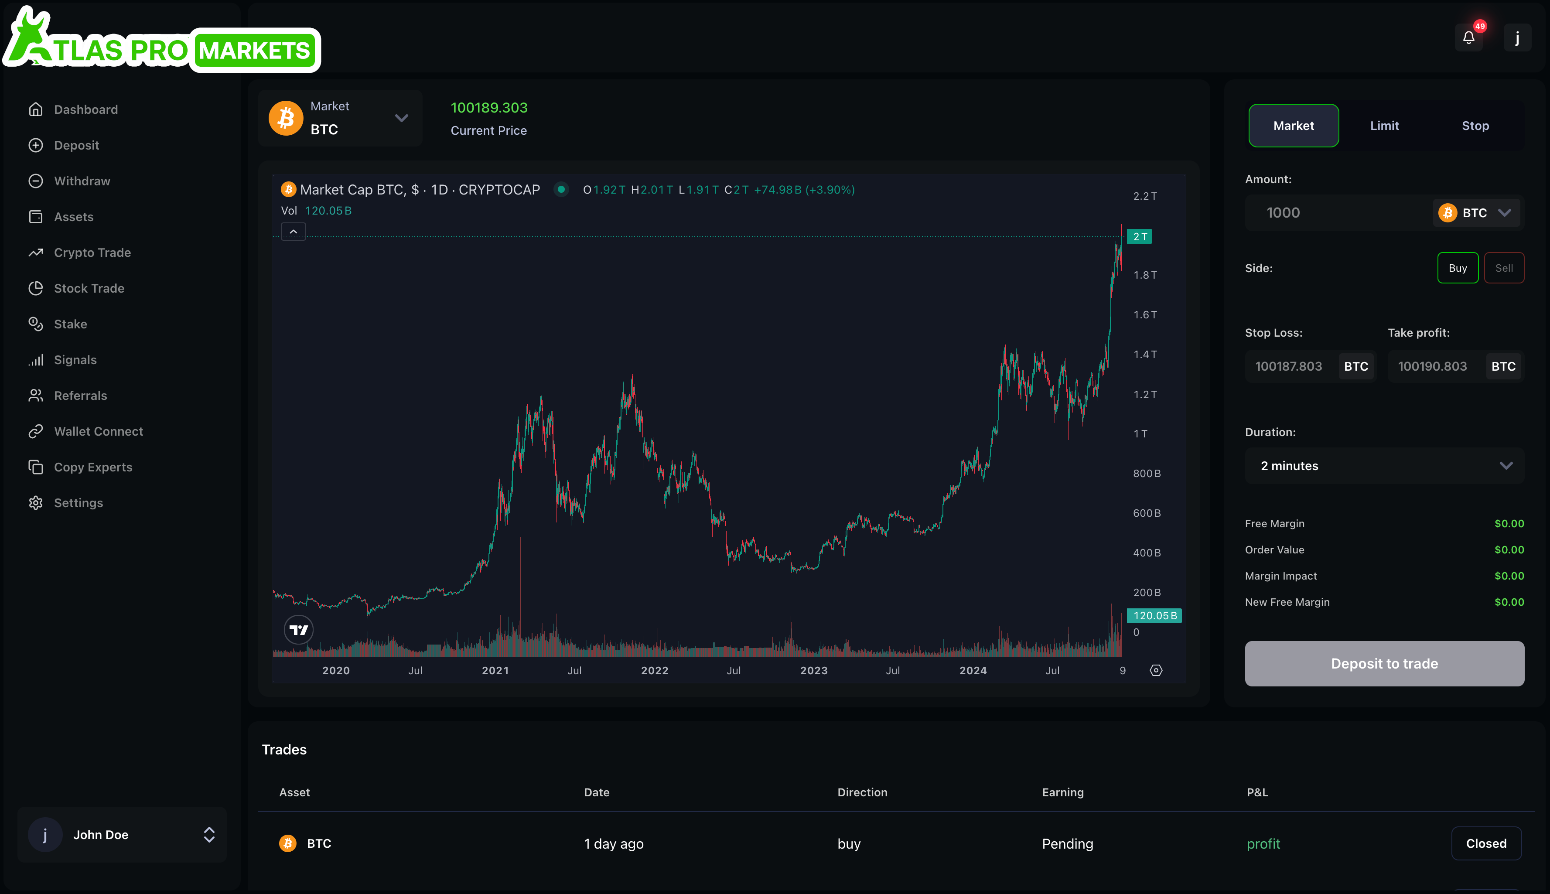Open the Stake section
The height and width of the screenshot is (894, 1550).
[70, 324]
